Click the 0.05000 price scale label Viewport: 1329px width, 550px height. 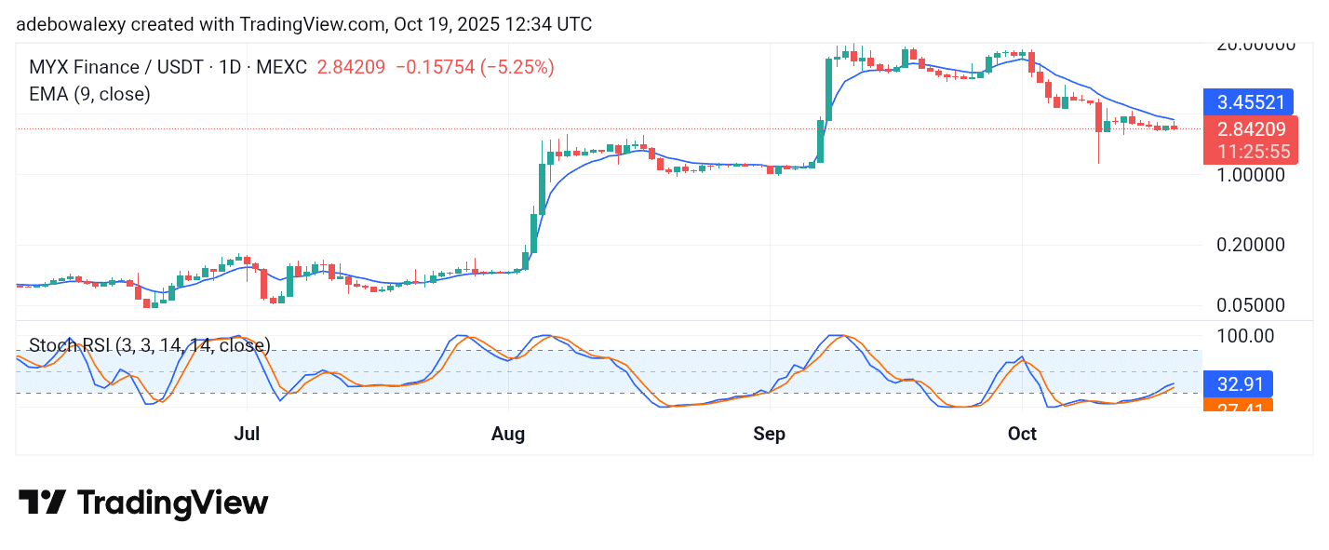(x=1252, y=304)
